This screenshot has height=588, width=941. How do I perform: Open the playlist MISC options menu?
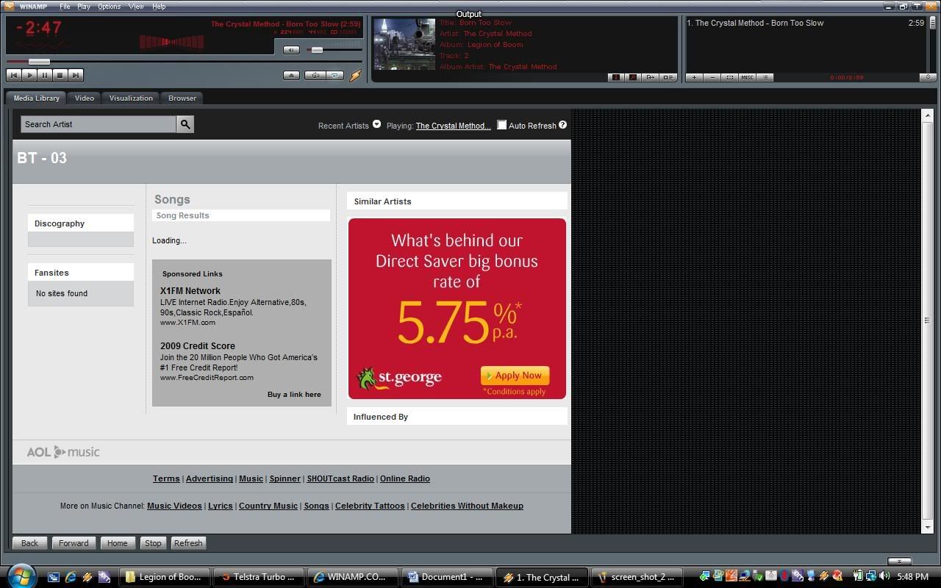747,77
